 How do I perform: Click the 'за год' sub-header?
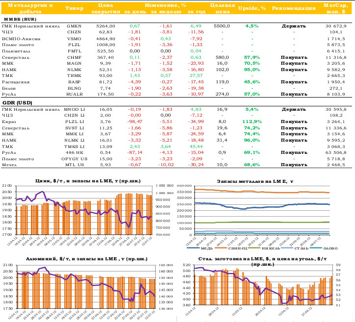(196, 12)
